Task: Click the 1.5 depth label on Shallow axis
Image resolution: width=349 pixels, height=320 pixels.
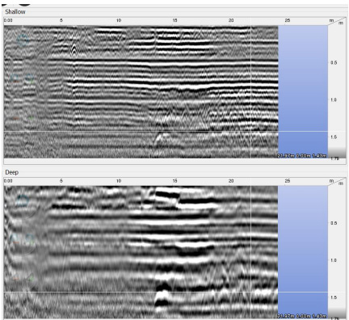Action: [334, 137]
